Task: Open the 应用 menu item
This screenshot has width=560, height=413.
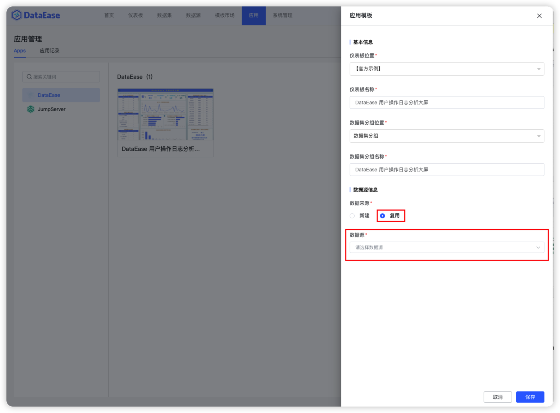Action: [254, 16]
